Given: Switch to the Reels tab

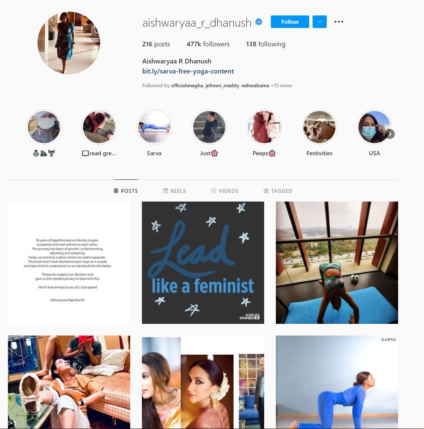Looking at the screenshot, I should tap(174, 191).
